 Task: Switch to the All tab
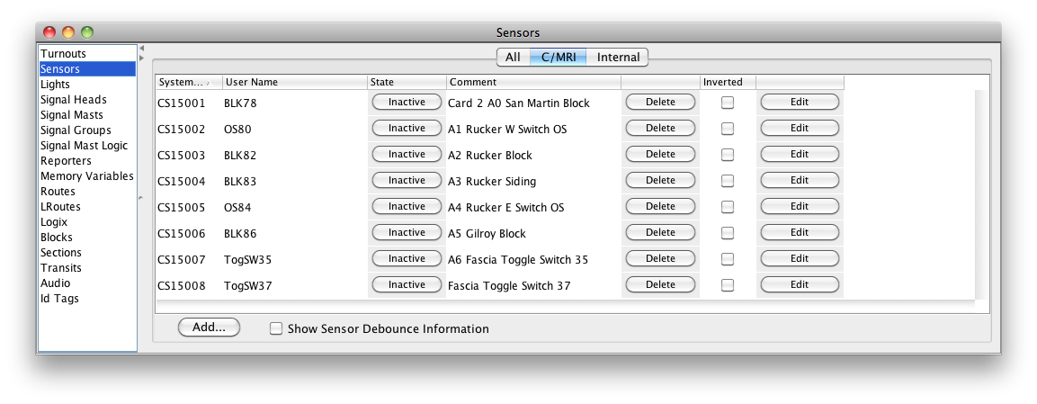tap(514, 58)
